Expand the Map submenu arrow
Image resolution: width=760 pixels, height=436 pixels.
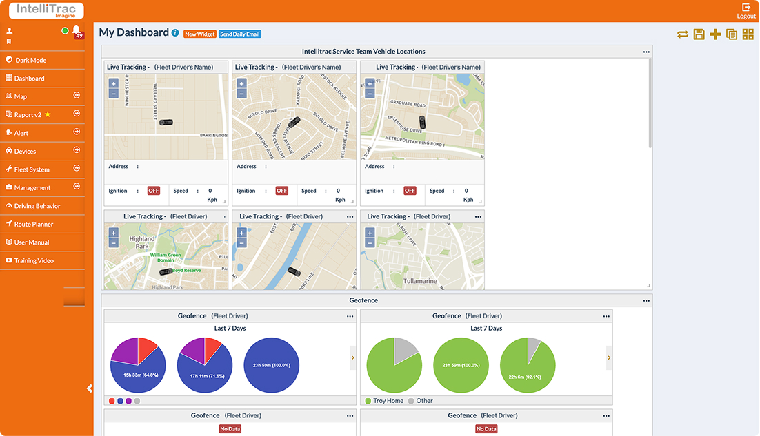pos(77,96)
